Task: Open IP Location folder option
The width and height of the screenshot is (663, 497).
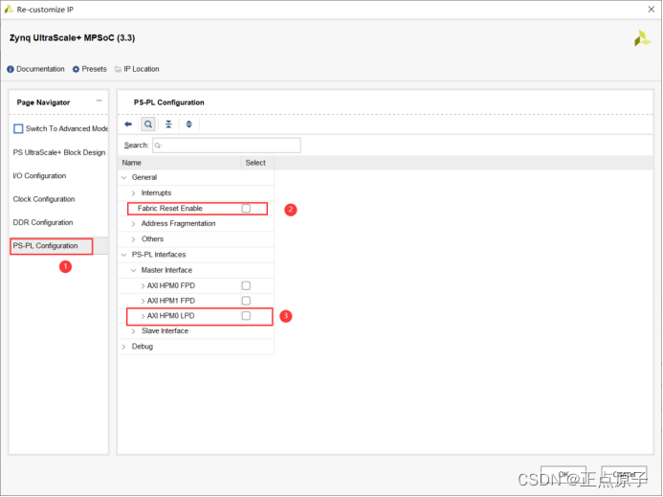Action: point(137,69)
